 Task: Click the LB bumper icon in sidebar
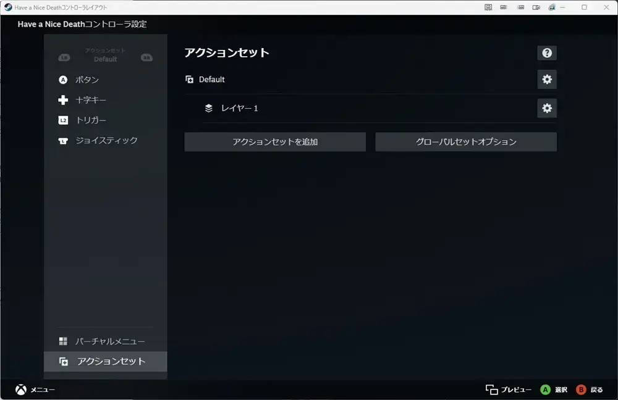click(64, 58)
